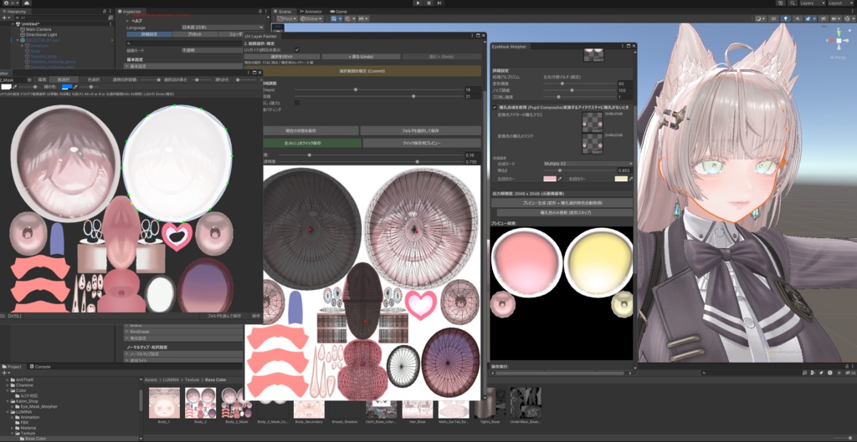Toggle scene audio icon
857x442 pixels.
(799, 18)
